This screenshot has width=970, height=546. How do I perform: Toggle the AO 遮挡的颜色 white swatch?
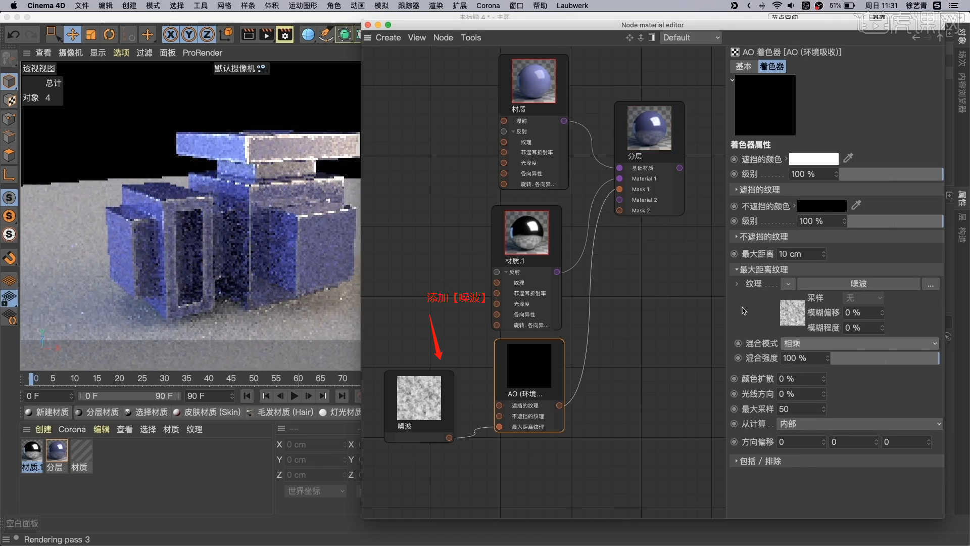point(814,159)
